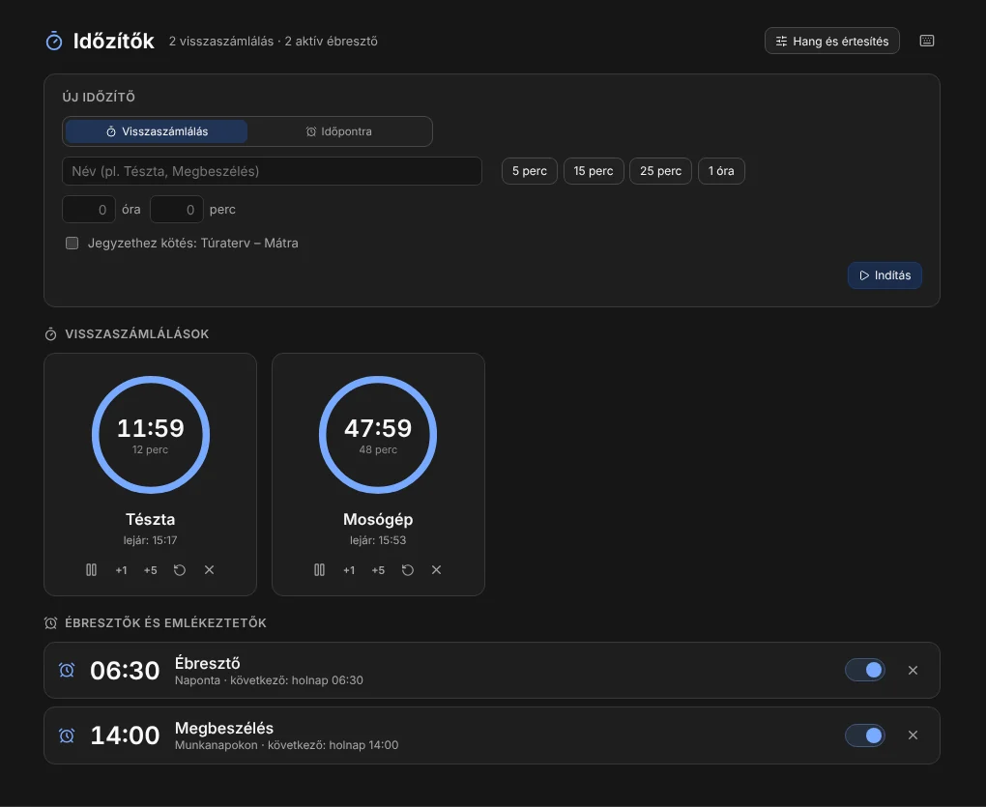
Task: Pick the 1 óra preset
Action: (x=721, y=171)
